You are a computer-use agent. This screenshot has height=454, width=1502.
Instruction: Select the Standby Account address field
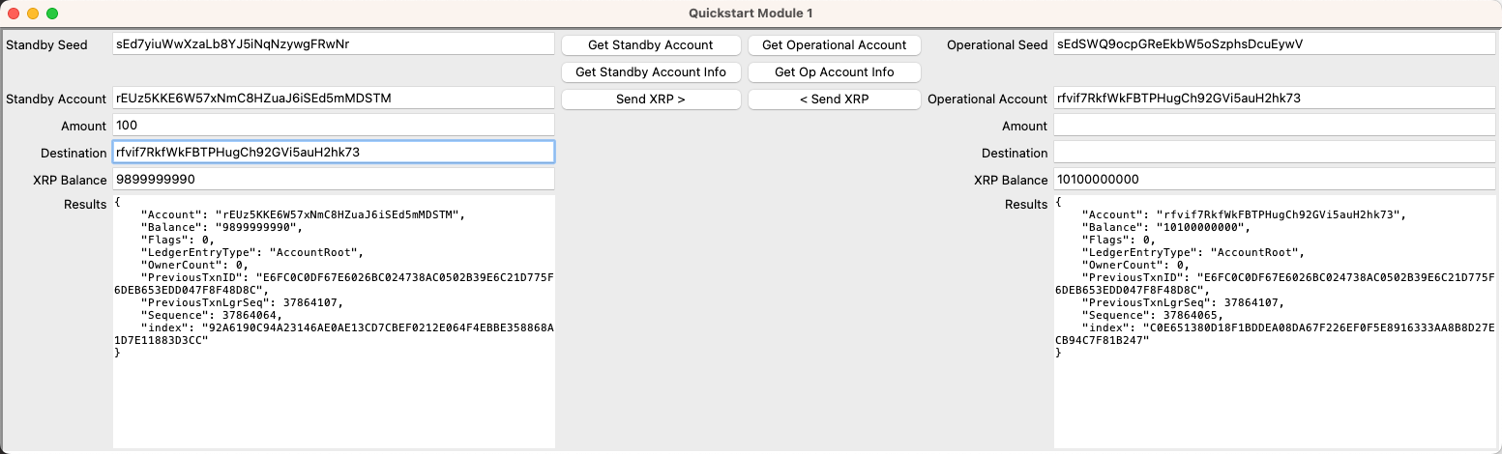[333, 99]
